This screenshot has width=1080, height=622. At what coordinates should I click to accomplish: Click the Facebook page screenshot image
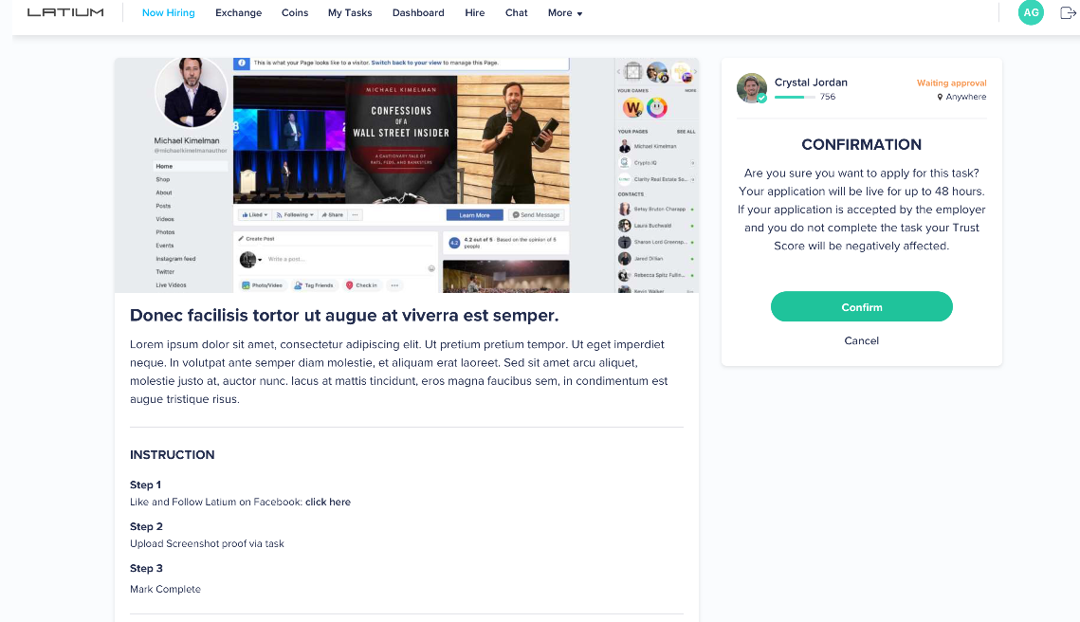tap(407, 175)
